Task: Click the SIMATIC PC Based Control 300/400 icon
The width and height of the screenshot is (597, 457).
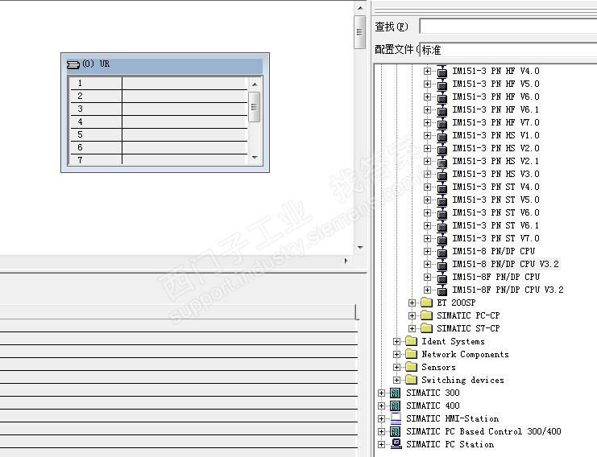Action: click(396, 431)
